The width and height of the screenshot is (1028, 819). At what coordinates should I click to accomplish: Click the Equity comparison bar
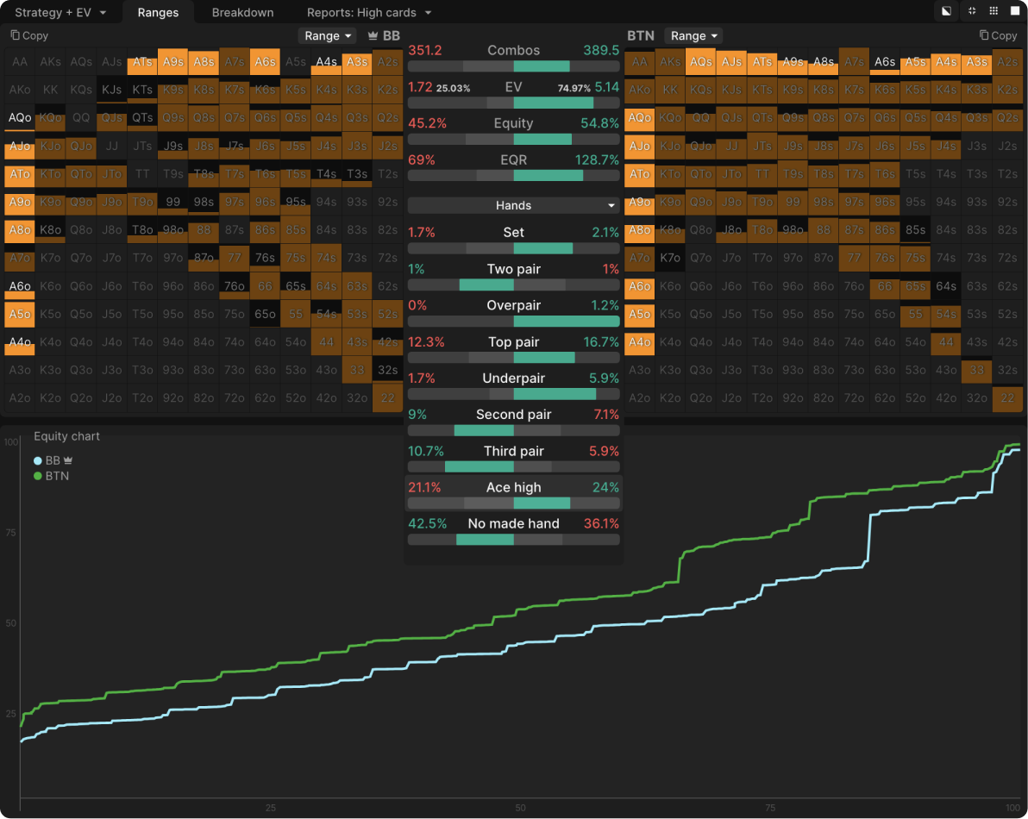(x=513, y=139)
